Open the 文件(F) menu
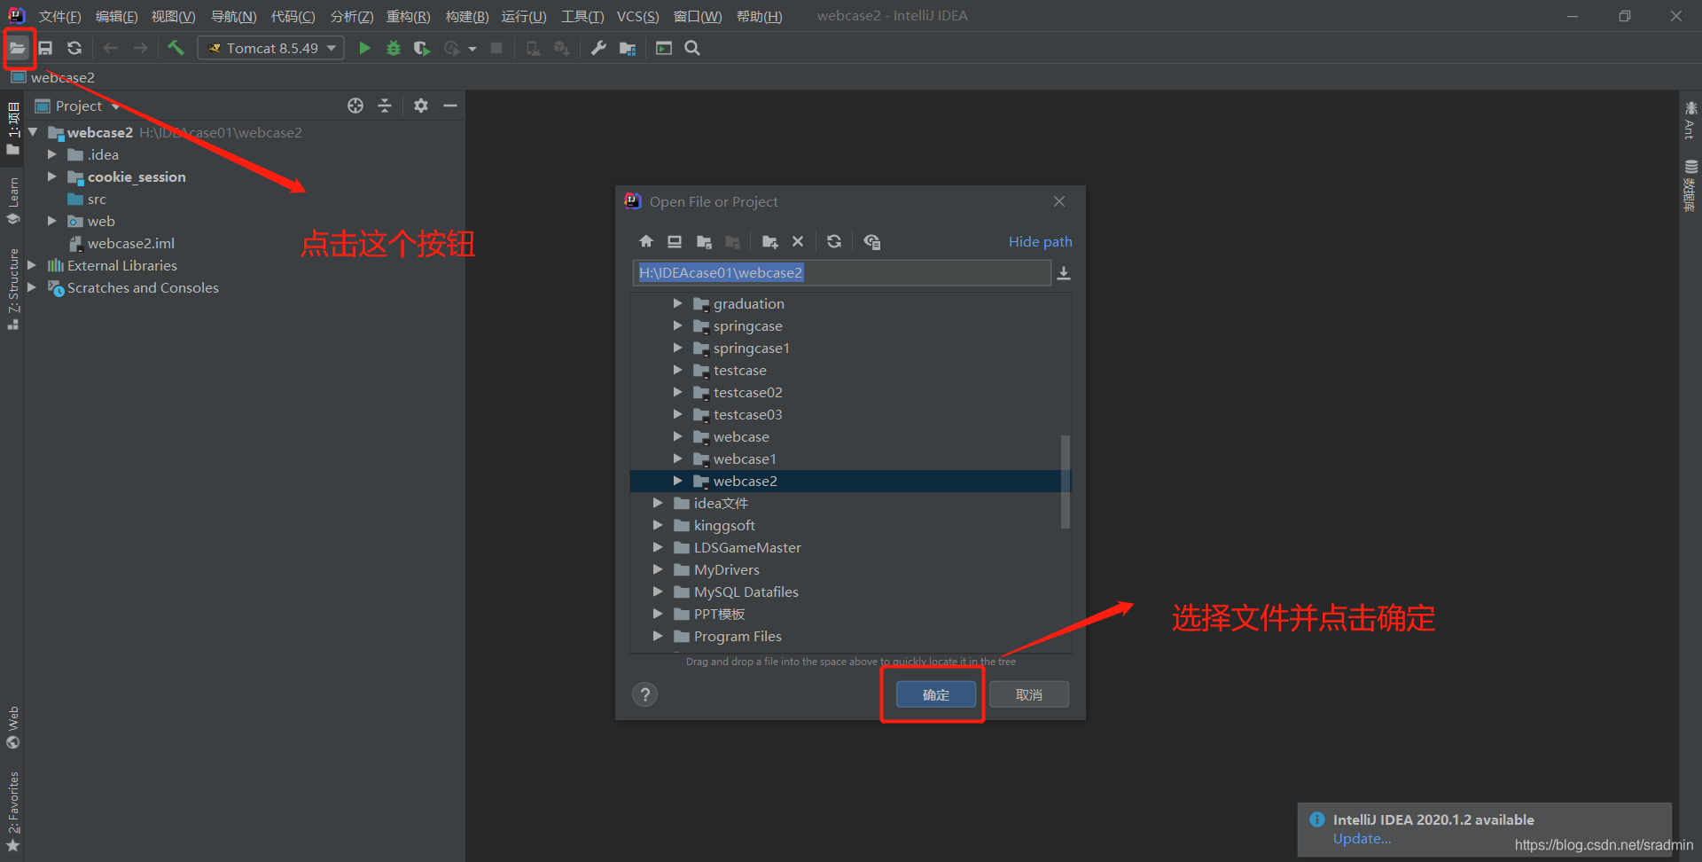The width and height of the screenshot is (1702, 862). point(60,16)
